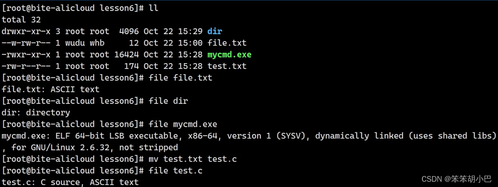This screenshot has height=187, width=498.
Task: Click the total 32 output line
Action: click(x=21, y=20)
